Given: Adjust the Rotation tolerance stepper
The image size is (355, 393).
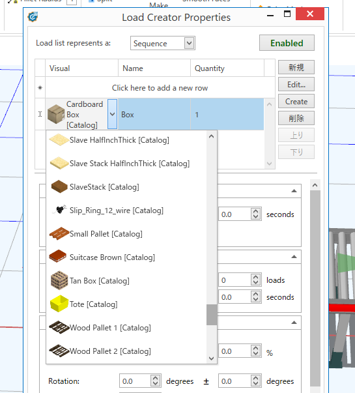Looking at the screenshot, I should [x=255, y=381].
